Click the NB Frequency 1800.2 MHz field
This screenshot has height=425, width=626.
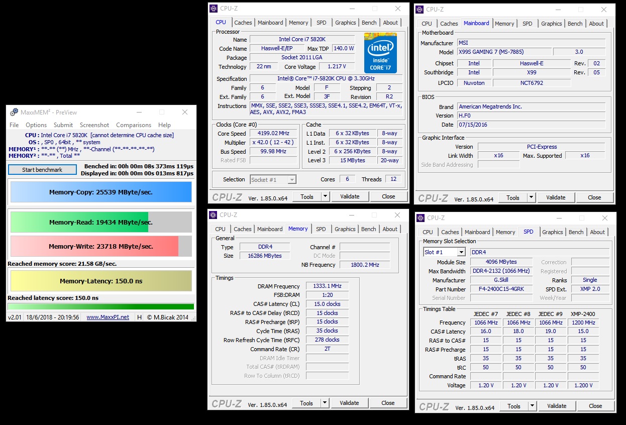pyautogui.click(x=365, y=265)
